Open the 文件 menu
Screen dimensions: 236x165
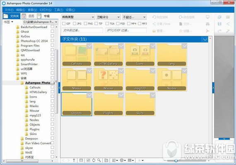tap(9, 10)
